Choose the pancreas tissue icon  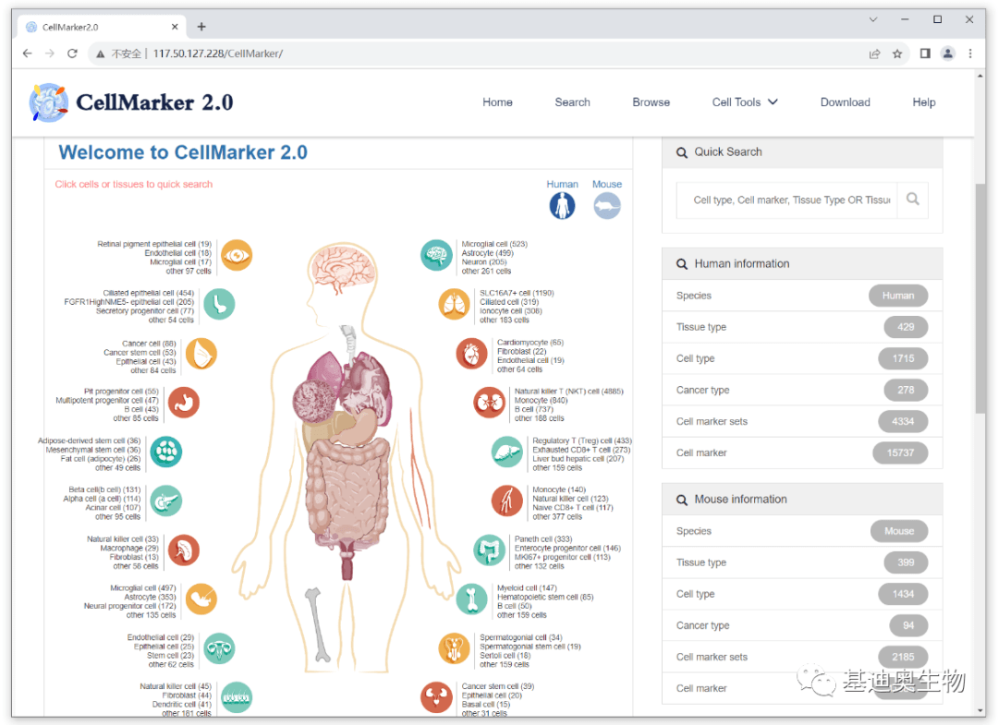point(166,501)
